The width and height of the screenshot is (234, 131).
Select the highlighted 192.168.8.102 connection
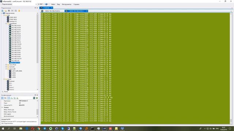point(16,63)
